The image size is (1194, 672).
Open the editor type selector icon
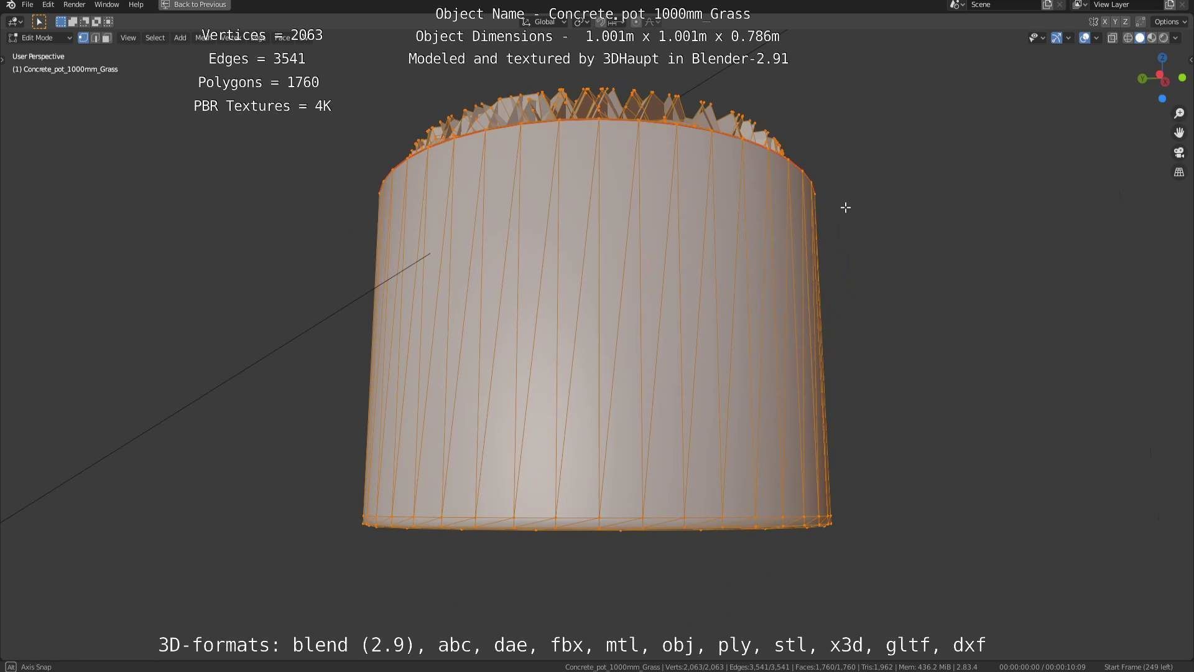(x=15, y=22)
